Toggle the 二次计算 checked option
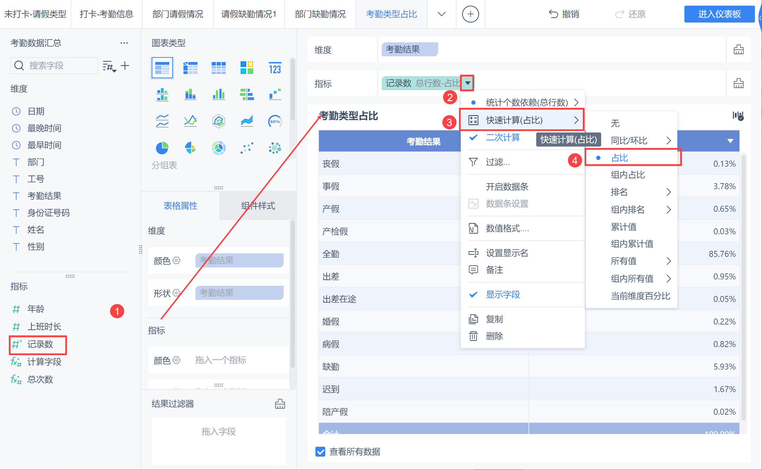762x470 pixels. click(503, 137)
